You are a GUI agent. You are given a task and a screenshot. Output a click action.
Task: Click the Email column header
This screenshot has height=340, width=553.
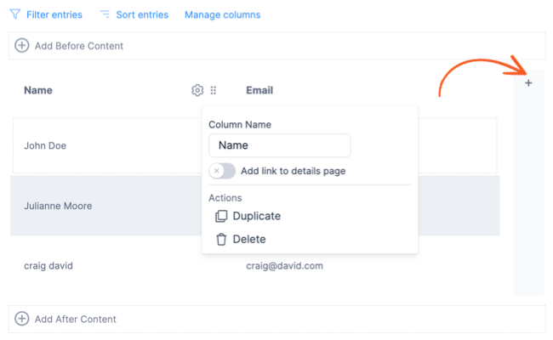click(x=259, y=90)
